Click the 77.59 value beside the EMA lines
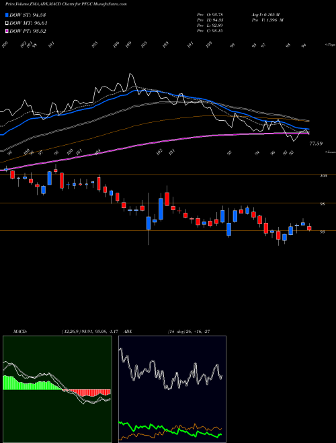The image size is (336, 443). pyautogui.click(x=316, y=144)
